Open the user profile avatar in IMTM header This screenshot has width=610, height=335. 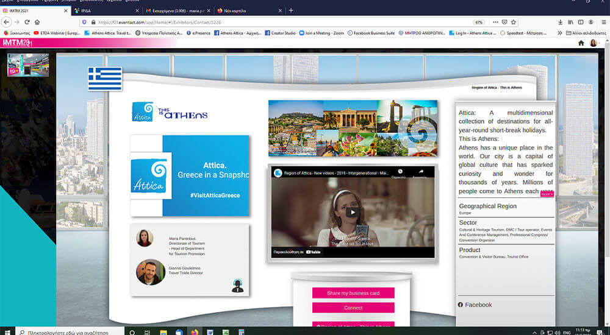(594, 43)
